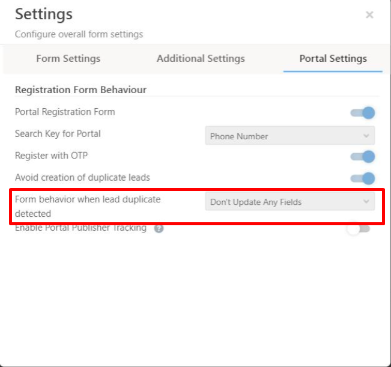The height and width of the screenshot is (367, 391).
Task: Expand the Don't Update Any Fields dropdown
Action: [x=289, y=202]
